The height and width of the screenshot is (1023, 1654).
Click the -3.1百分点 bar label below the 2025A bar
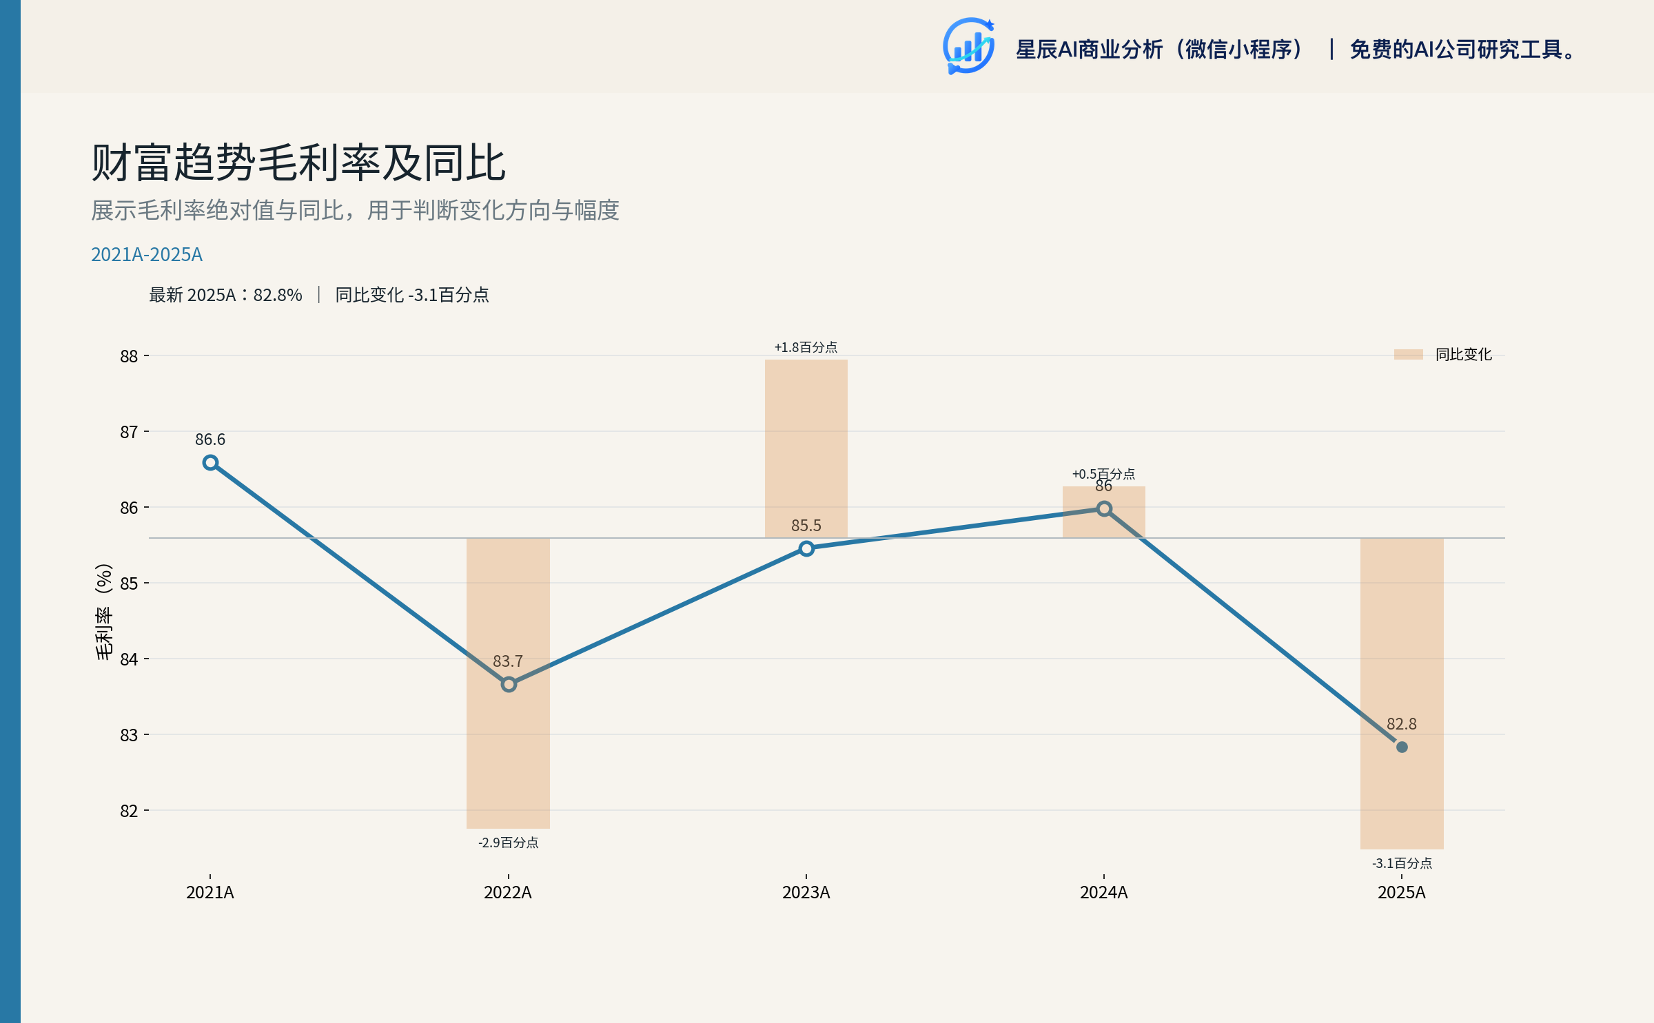(x=1402, y=863)
